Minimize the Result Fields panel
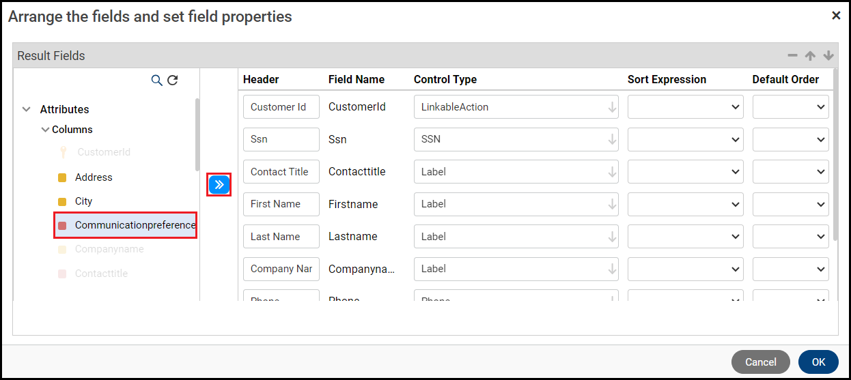 pyautogui.click(x=792, y=56)
